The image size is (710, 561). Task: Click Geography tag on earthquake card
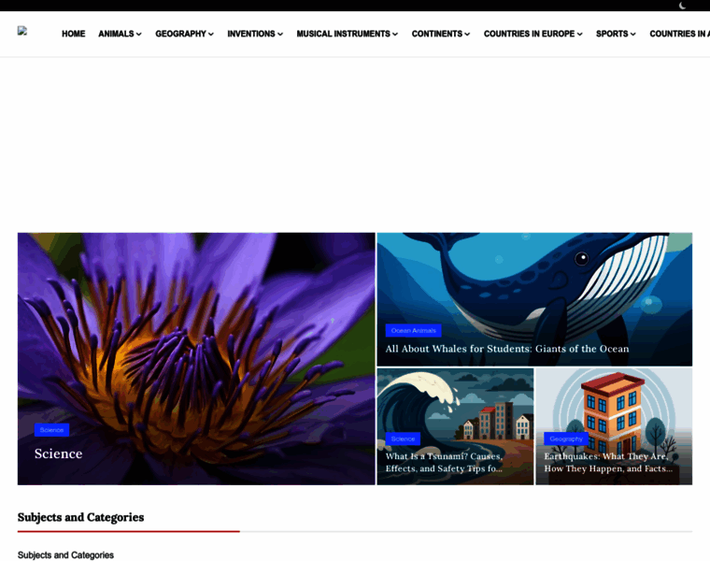566,439
